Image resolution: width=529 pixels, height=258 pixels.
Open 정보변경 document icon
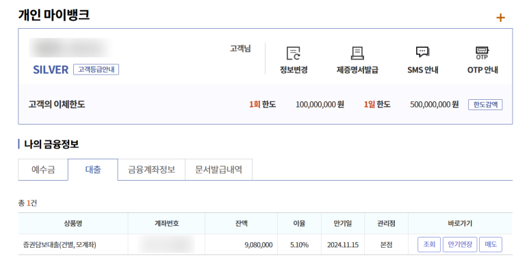(293, 53)
